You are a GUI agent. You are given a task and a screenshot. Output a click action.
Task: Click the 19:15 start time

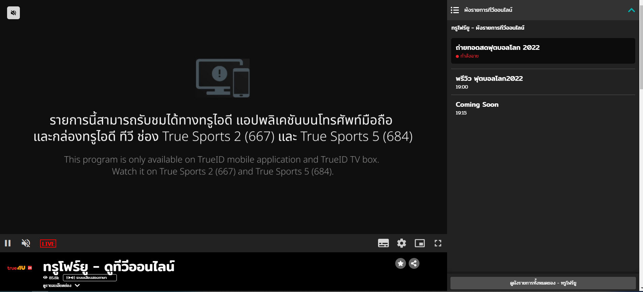461,113
